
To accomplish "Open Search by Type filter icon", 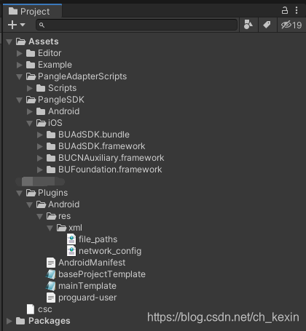I will 248,25.
